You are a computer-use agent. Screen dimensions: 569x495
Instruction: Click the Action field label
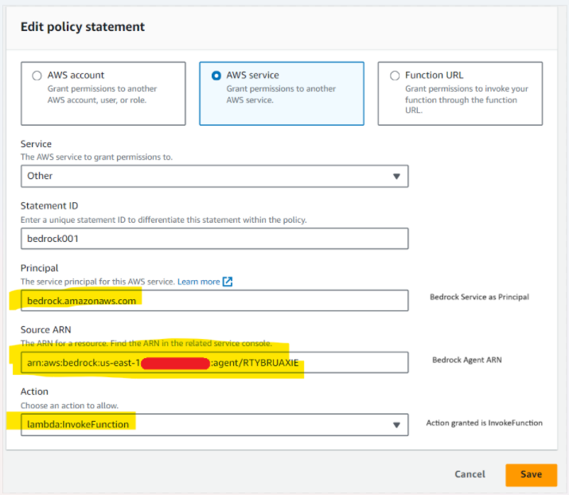pyautogui.click(x=34, y=392)
